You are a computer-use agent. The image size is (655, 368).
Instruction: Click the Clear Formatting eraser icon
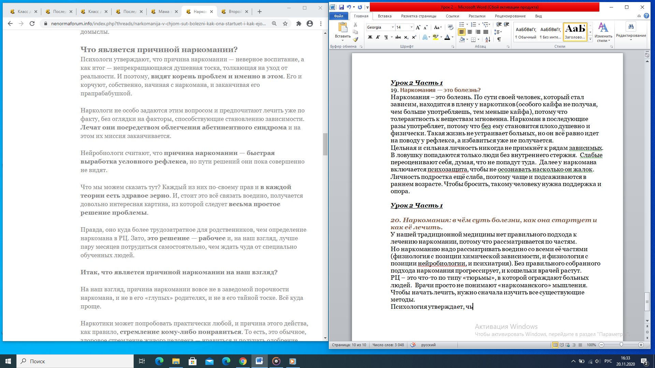pyautogui.click(x=450, y=27)
